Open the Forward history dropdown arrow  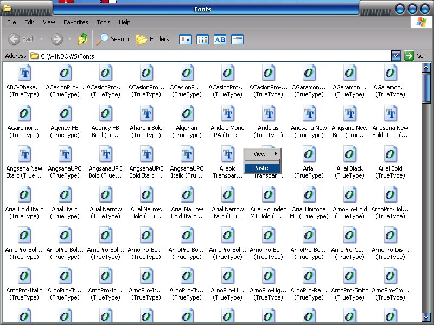[x=69, y=39]
